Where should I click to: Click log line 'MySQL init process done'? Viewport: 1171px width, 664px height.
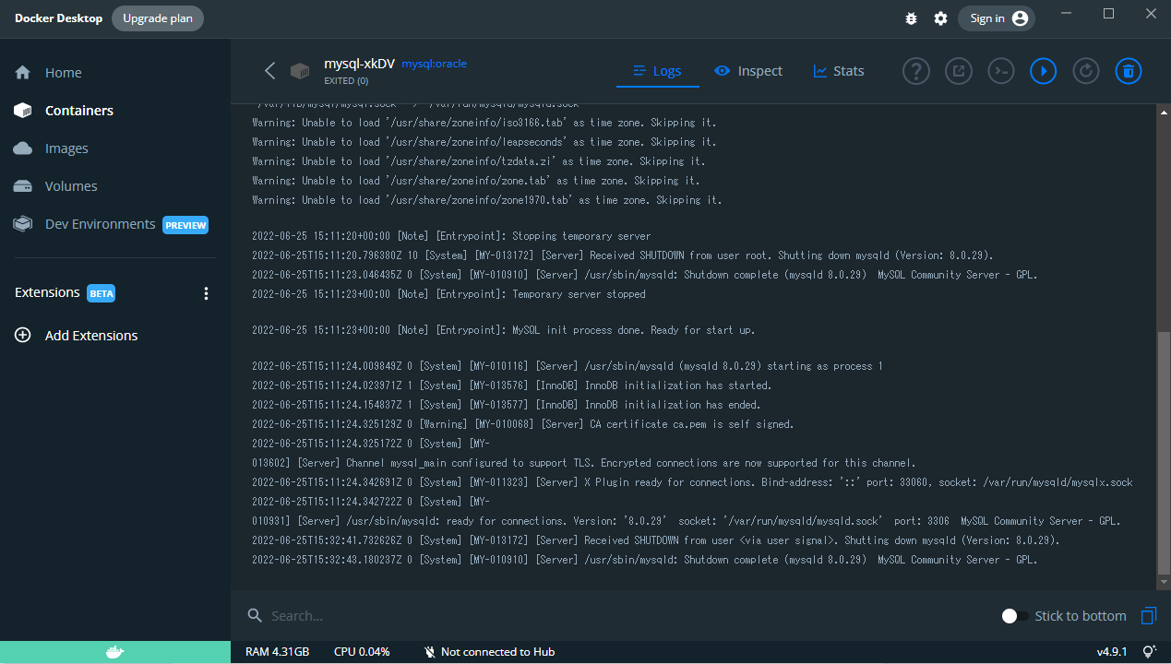504,330
